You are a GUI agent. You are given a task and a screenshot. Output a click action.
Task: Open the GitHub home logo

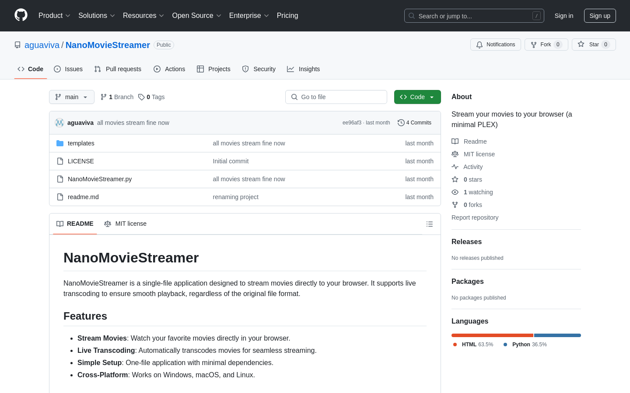(x=21, y=15)
